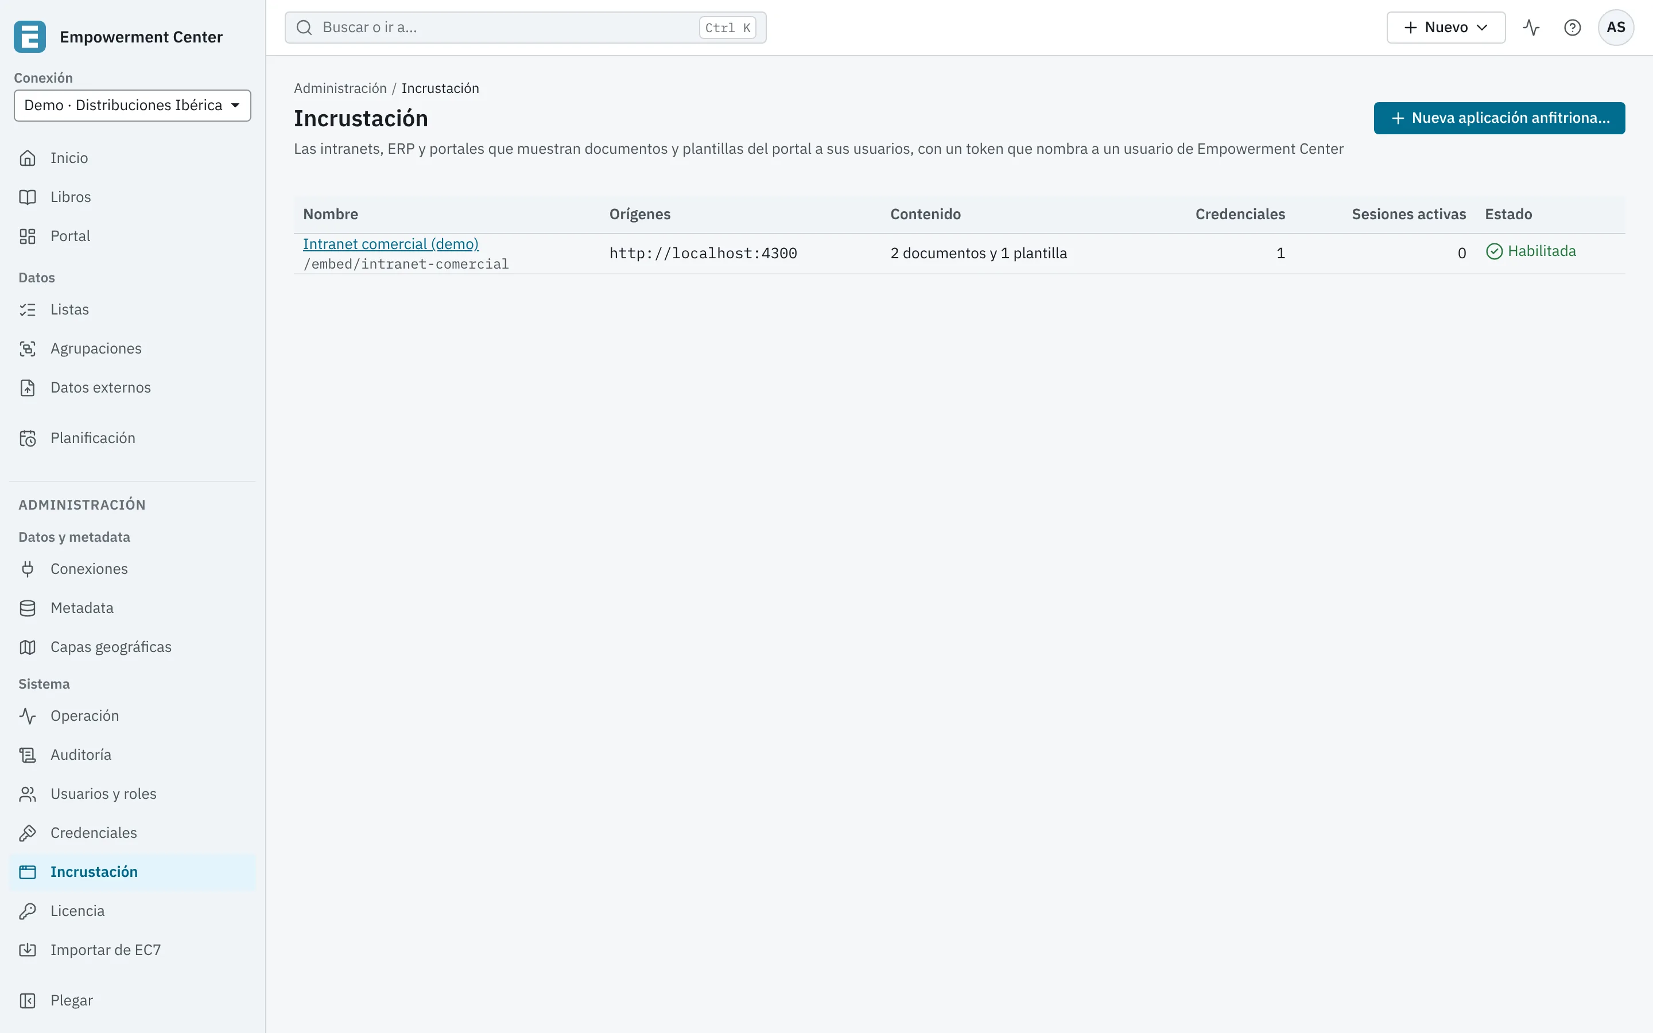Screen dimensions: 1653x1033
Task: Click the Auditoría scroll icon
Action: click(28, 755)
